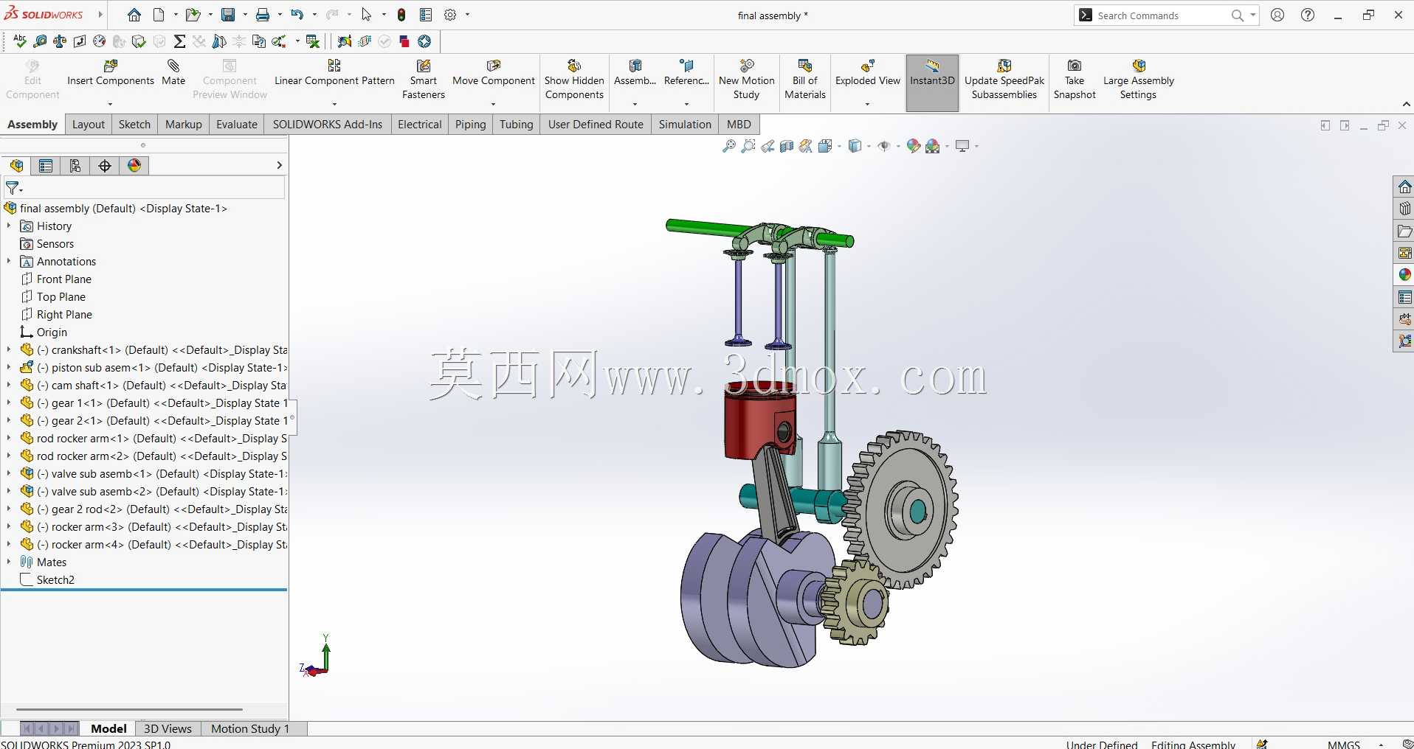The height and width of the screenshot is (749, 1414).
Task: Toggle the Instant3D button
Action: click(932, 83)
